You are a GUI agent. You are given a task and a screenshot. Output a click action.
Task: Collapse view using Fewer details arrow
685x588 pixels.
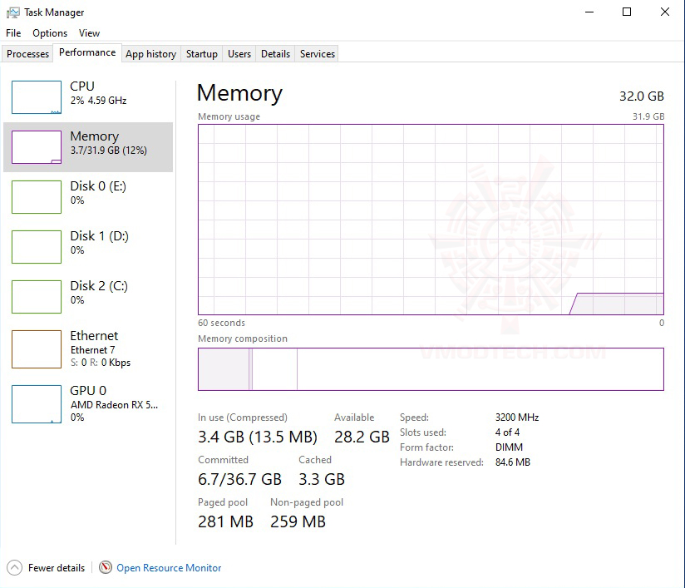(14, 567)
